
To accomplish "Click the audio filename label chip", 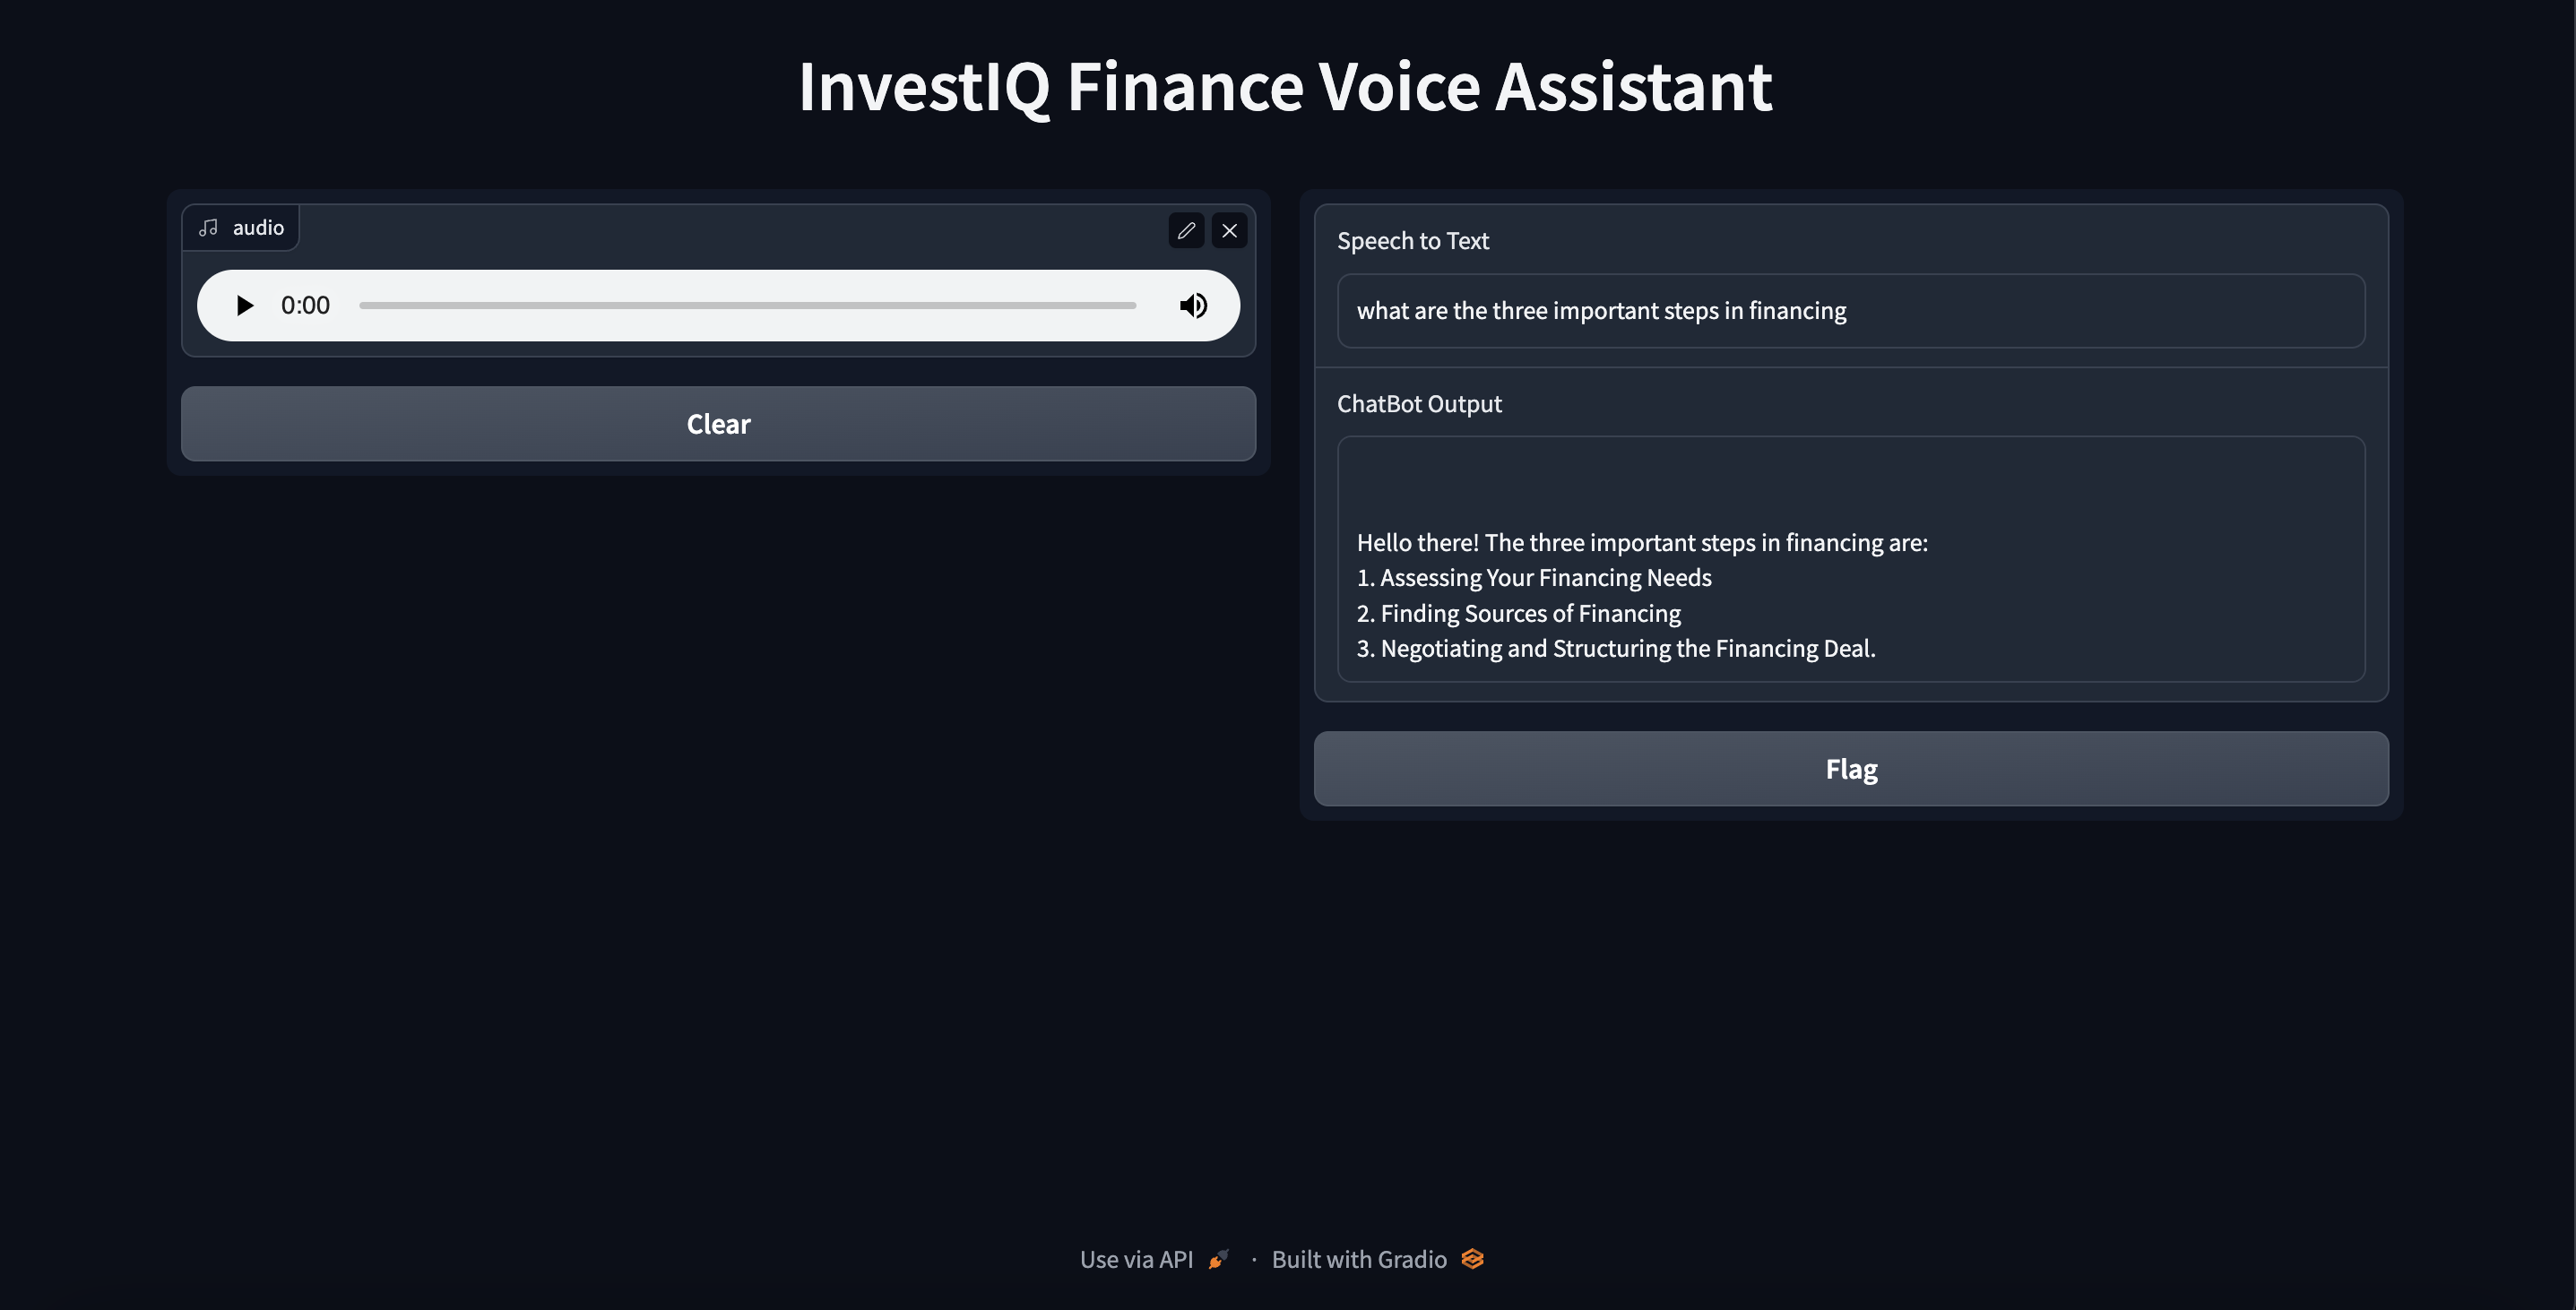I will pyautogui.click(x=240, y=227).
